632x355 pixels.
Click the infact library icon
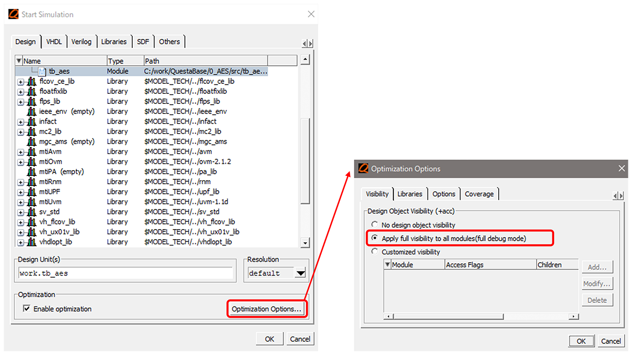pyautogui.click(x=31, y=122)
